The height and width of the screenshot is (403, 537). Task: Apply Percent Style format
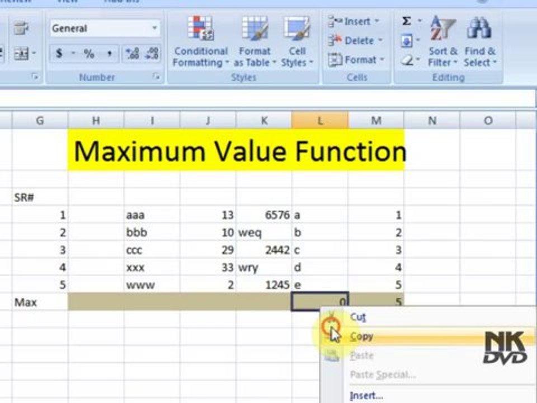point(89,54)
